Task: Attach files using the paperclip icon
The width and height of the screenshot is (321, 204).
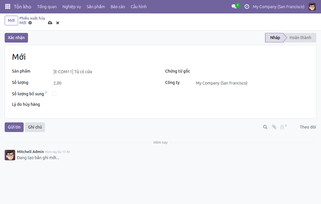Action: click(x=274, y=127)
